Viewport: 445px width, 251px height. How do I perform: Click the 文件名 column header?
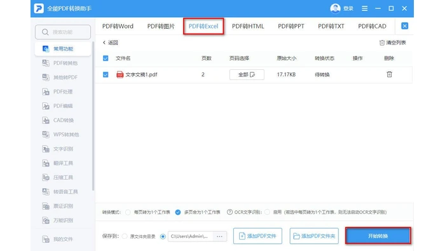pos(123,58)
